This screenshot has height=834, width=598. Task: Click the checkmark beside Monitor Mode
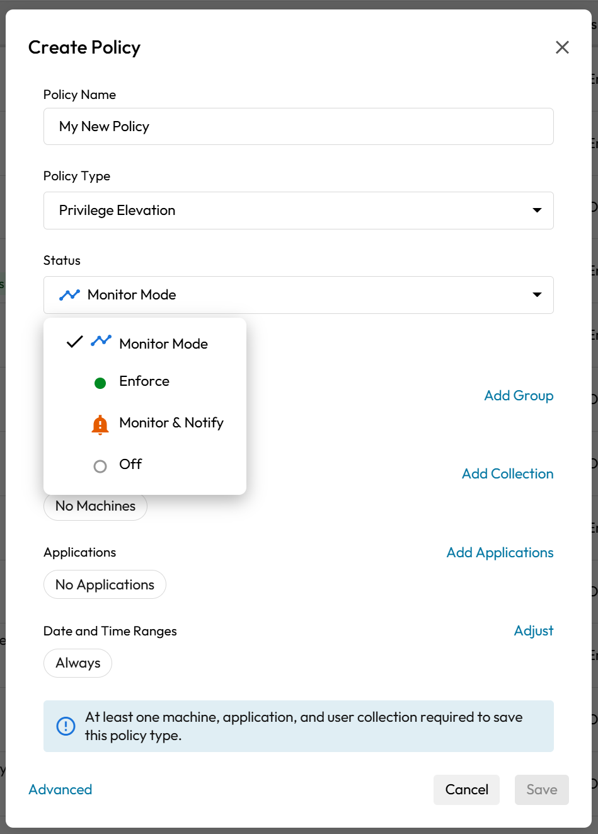[74, 342]
